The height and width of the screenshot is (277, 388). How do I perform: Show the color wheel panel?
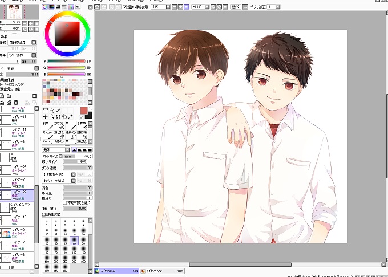[x=45, y=7]
